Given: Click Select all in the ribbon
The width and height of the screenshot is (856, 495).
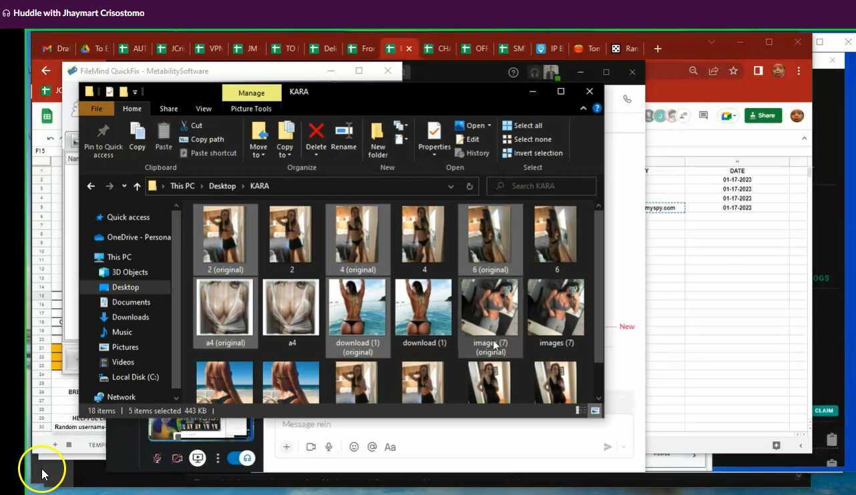Looking at the screenshot, I should click(522, 125).
